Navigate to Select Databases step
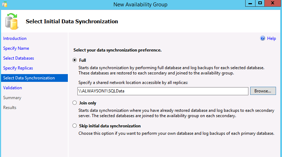Screen dimensions: 282x157 18,58
